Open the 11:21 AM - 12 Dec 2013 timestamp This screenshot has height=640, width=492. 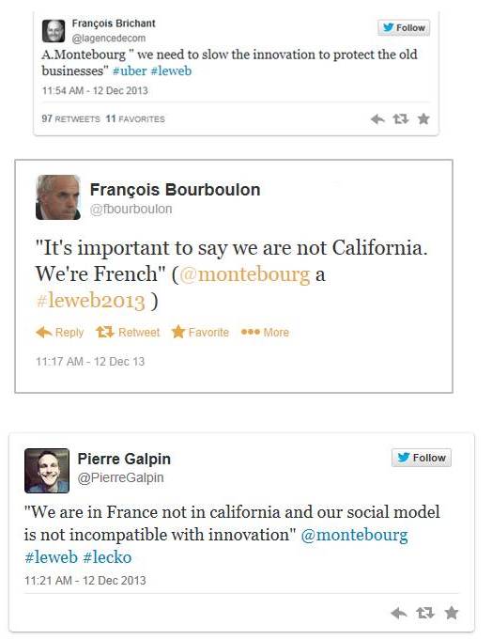(x=85, y=581)
